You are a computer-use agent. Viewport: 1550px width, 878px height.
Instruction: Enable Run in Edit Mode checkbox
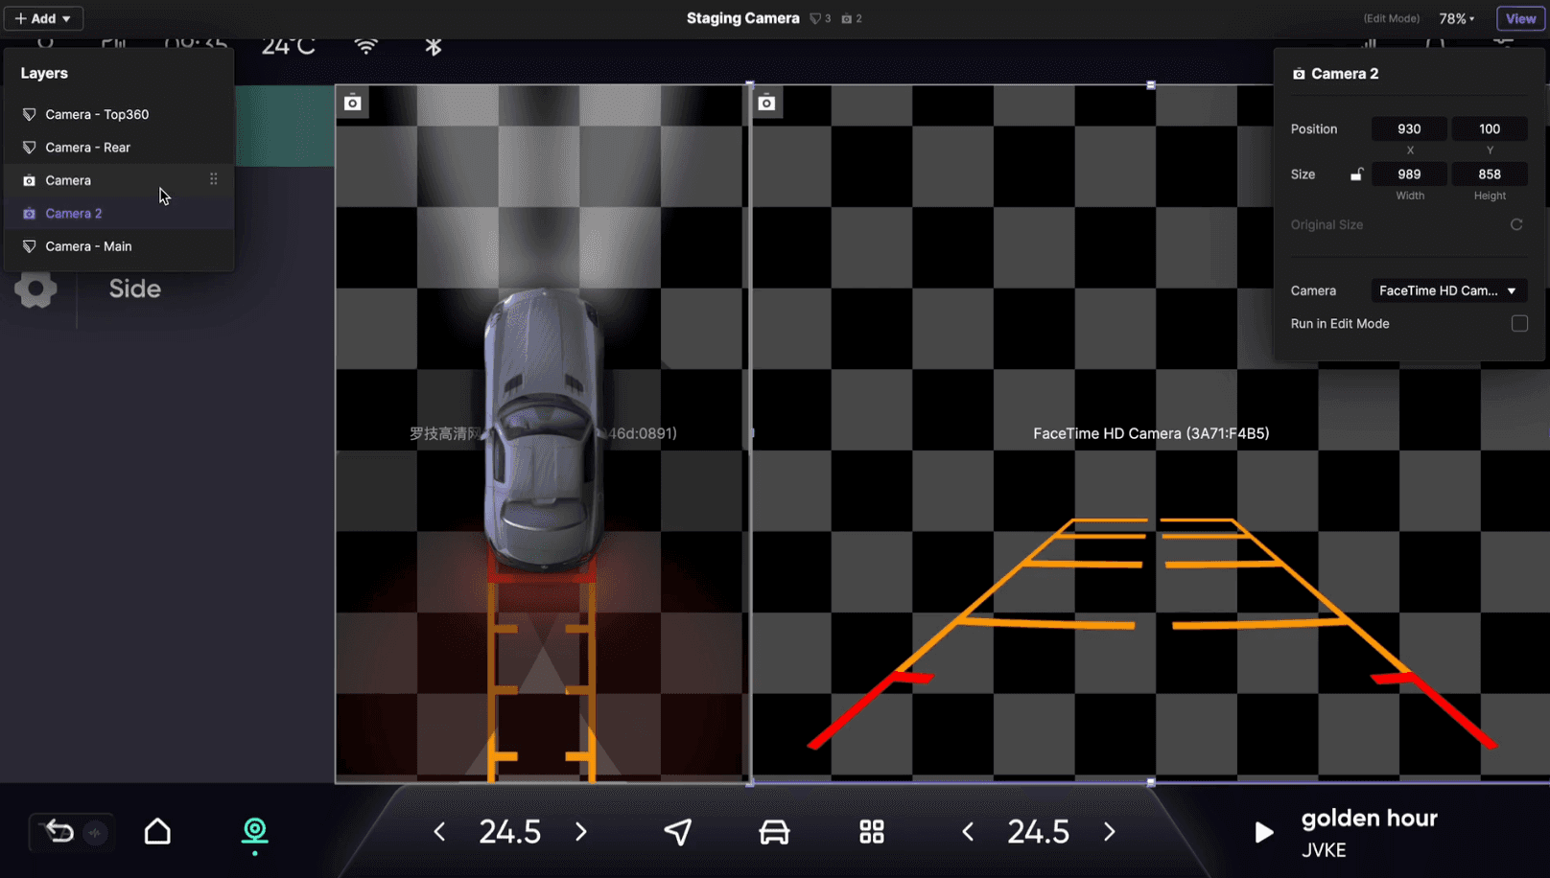(1519, 323)
